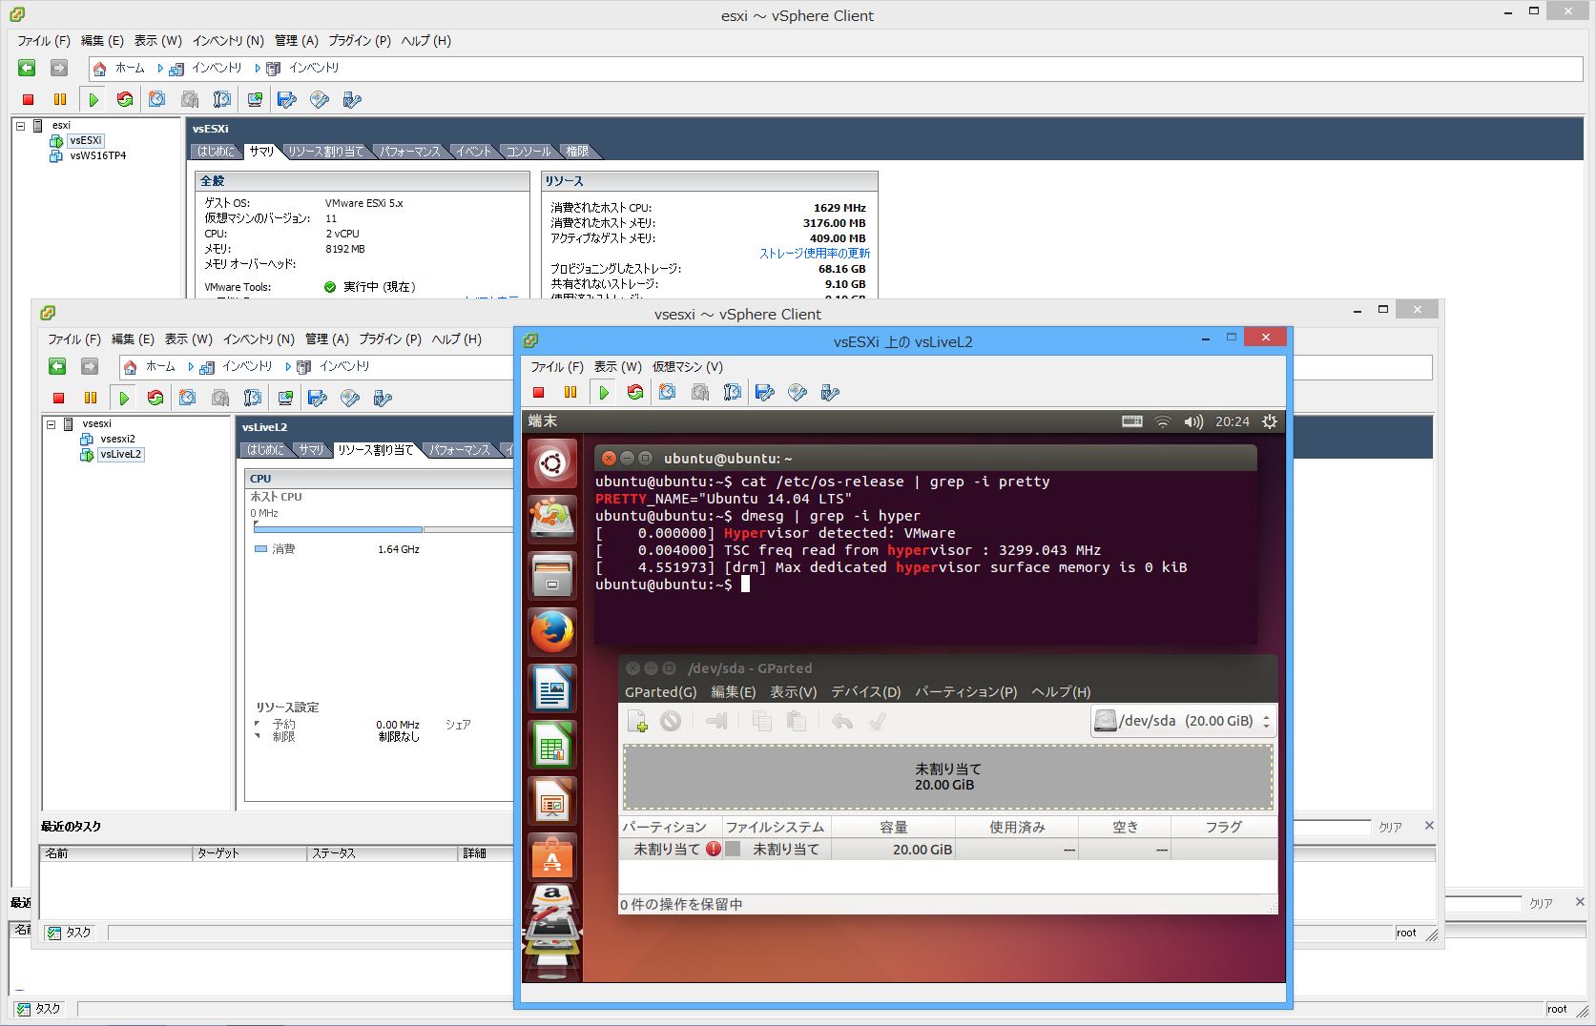Take a snapshot from the vsLiveL2 console toolbar
This screenshot has height=1026, width=1596.
[x=668, y=392]
